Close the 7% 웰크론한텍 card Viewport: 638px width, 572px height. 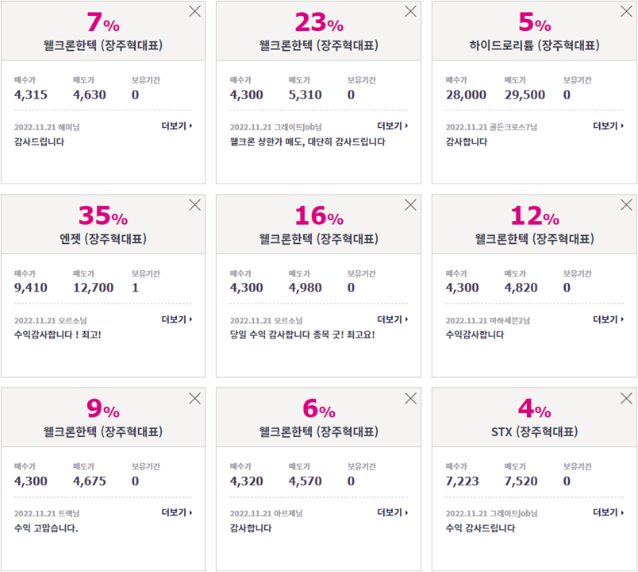pyautogui.click(x=195, y=11)
